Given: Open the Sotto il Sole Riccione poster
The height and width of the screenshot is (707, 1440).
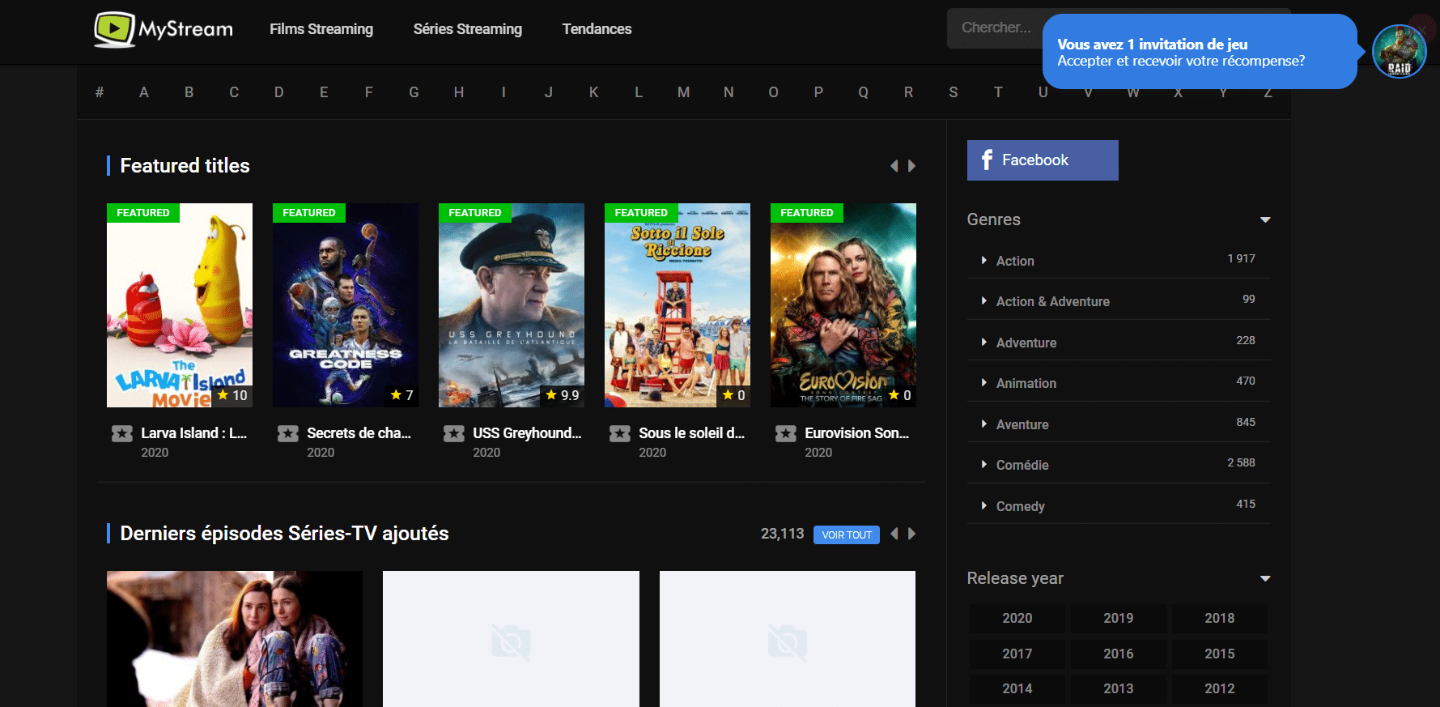Looking at the screenshot, I should tap(678, 305).
